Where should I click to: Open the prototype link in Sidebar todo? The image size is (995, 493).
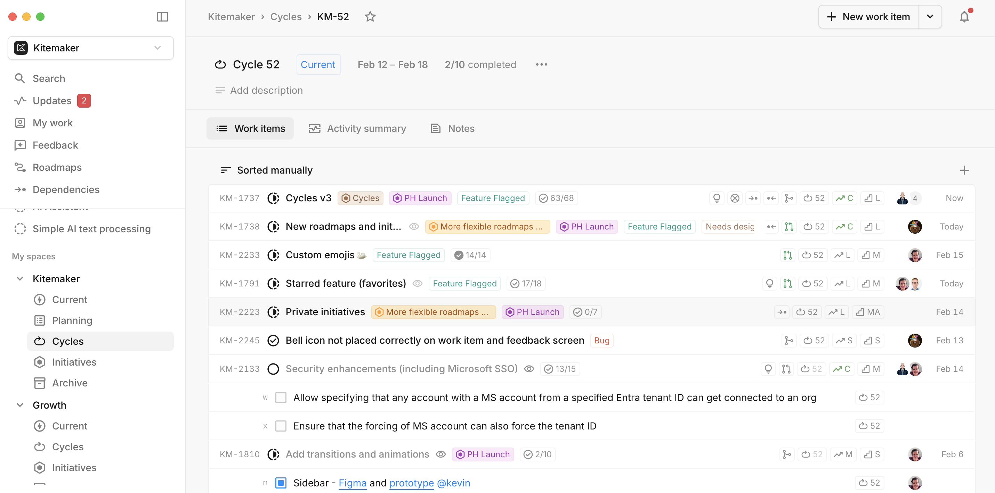pyautogui.click(x=411, y=483)
